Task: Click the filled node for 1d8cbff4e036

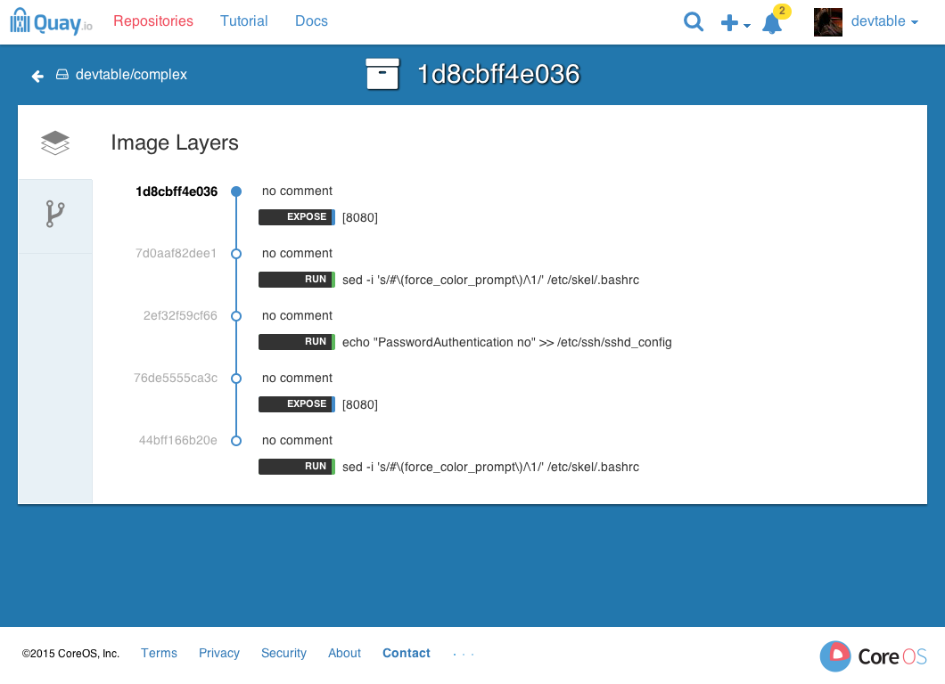Action: (x=236, y=191)
